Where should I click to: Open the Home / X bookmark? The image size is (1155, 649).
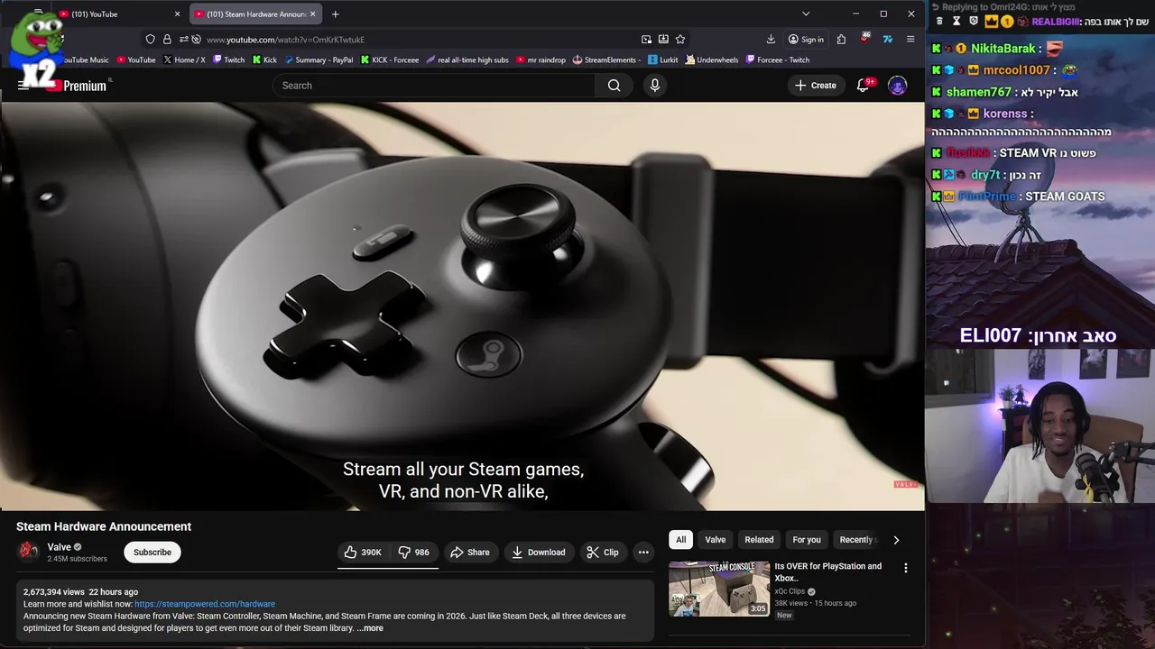tap(184, 60)
